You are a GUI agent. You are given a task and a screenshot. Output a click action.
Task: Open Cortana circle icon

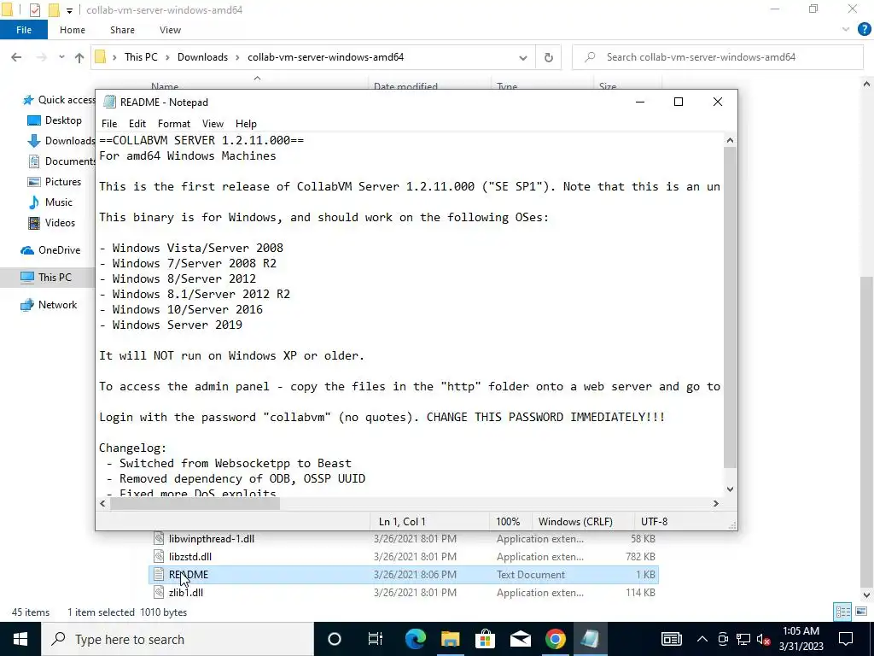[335, 639]
